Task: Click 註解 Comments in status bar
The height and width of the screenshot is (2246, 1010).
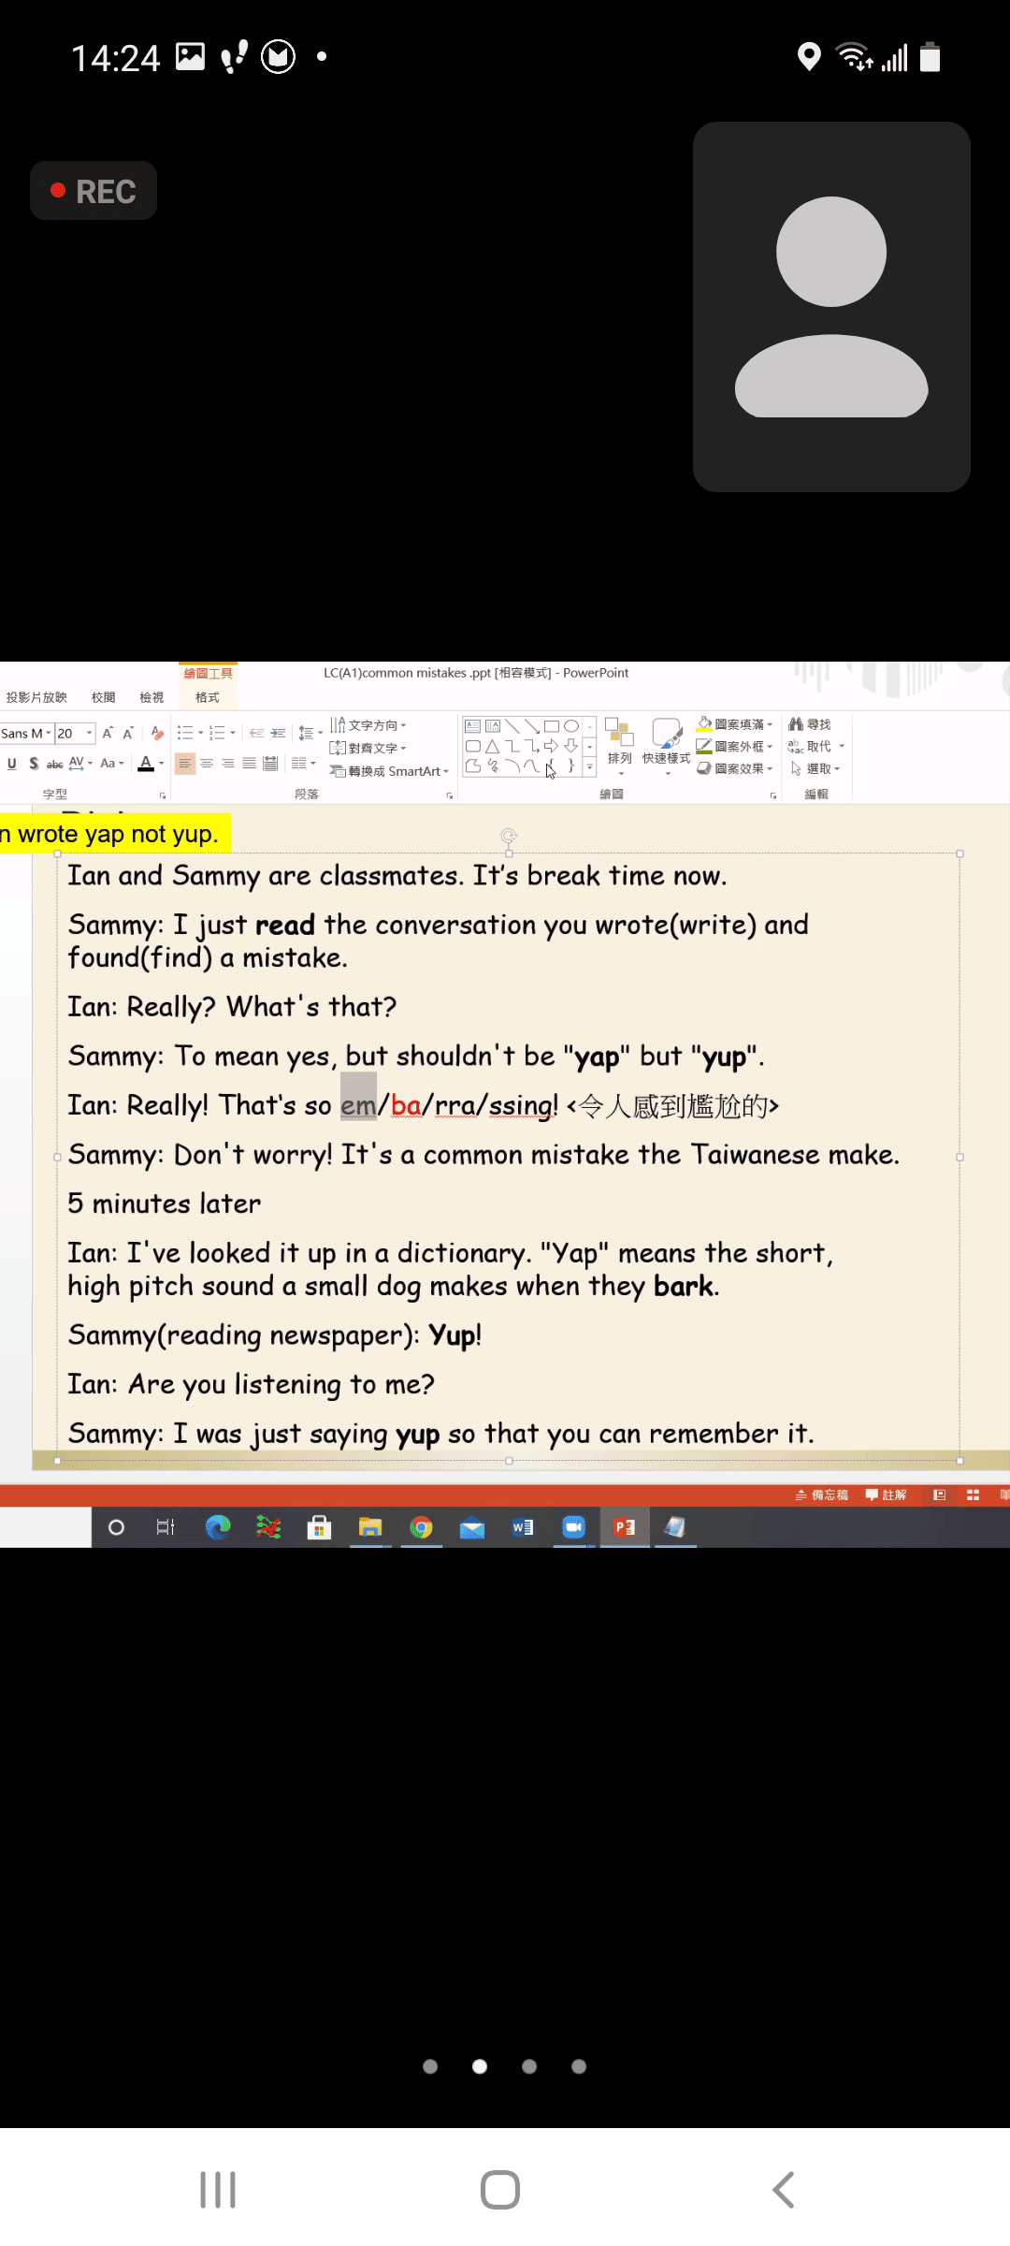Action: coord(886,1495)
